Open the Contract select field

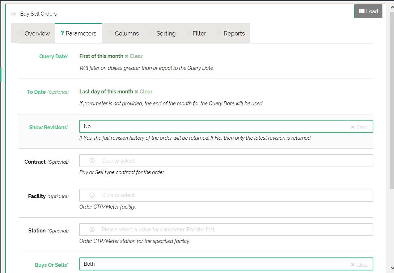pos(232,161)
